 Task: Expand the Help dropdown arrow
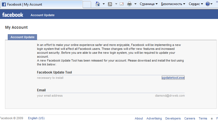pyautogui.click(x=212, y=4)
